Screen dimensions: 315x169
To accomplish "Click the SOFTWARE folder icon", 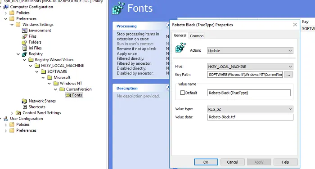I will (43, 71).
